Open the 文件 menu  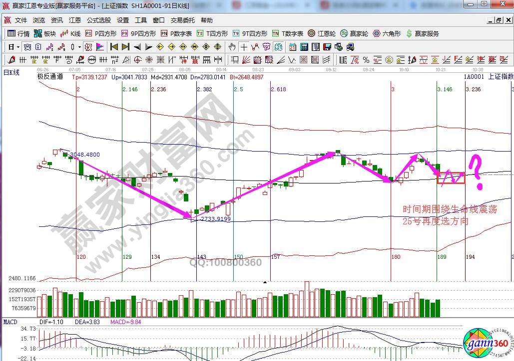coord(21,20)
